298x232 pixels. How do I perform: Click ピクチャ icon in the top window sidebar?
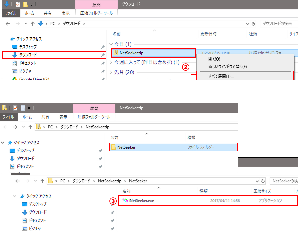click(14, 71)
